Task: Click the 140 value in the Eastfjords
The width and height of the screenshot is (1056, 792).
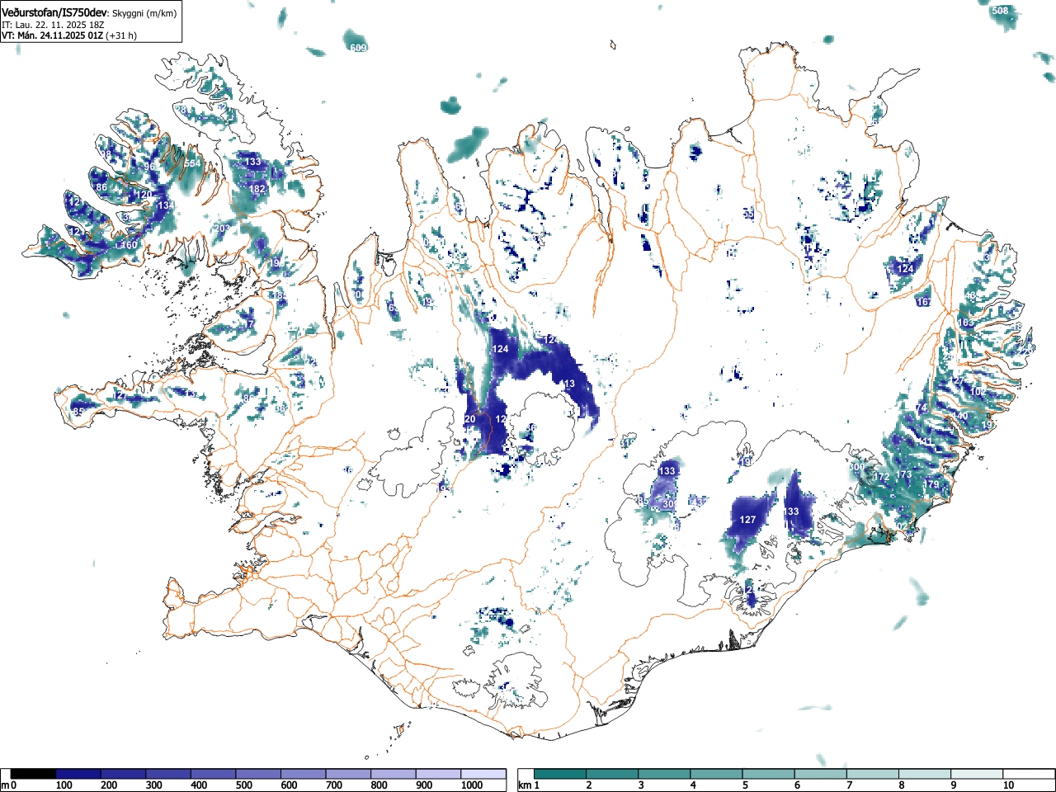Action: click(x=960, y=416)
